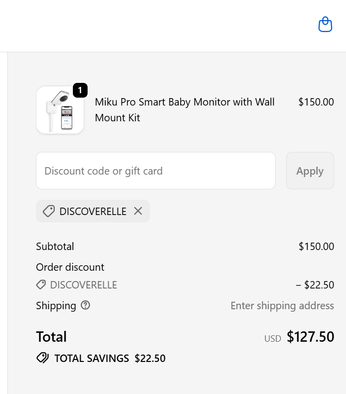Click the DISCOVERELLE label in the applied chip
Viewport: 346px width, 394px height.
pos(93,211)
